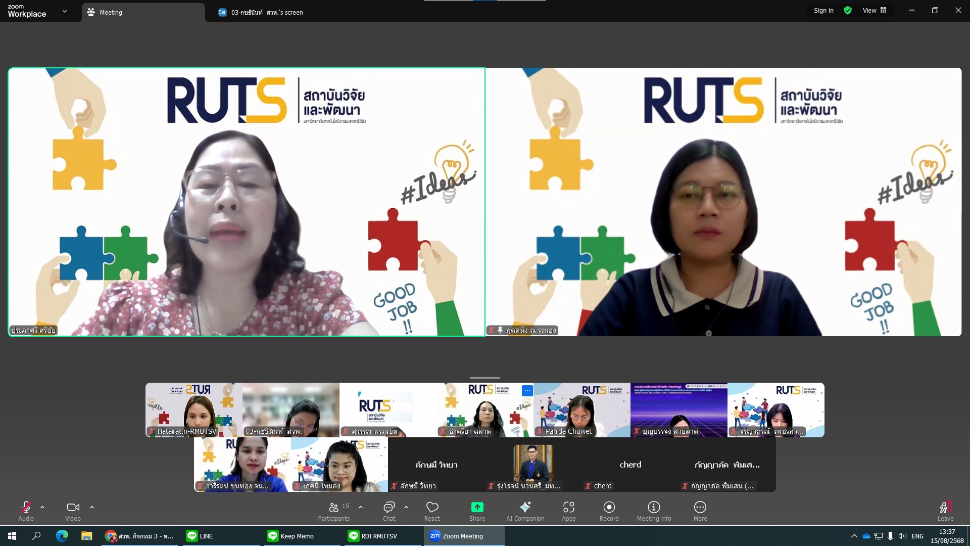Expand video options arrow next to Video
The width and height of the screenshot is (970, 546).
92,507
